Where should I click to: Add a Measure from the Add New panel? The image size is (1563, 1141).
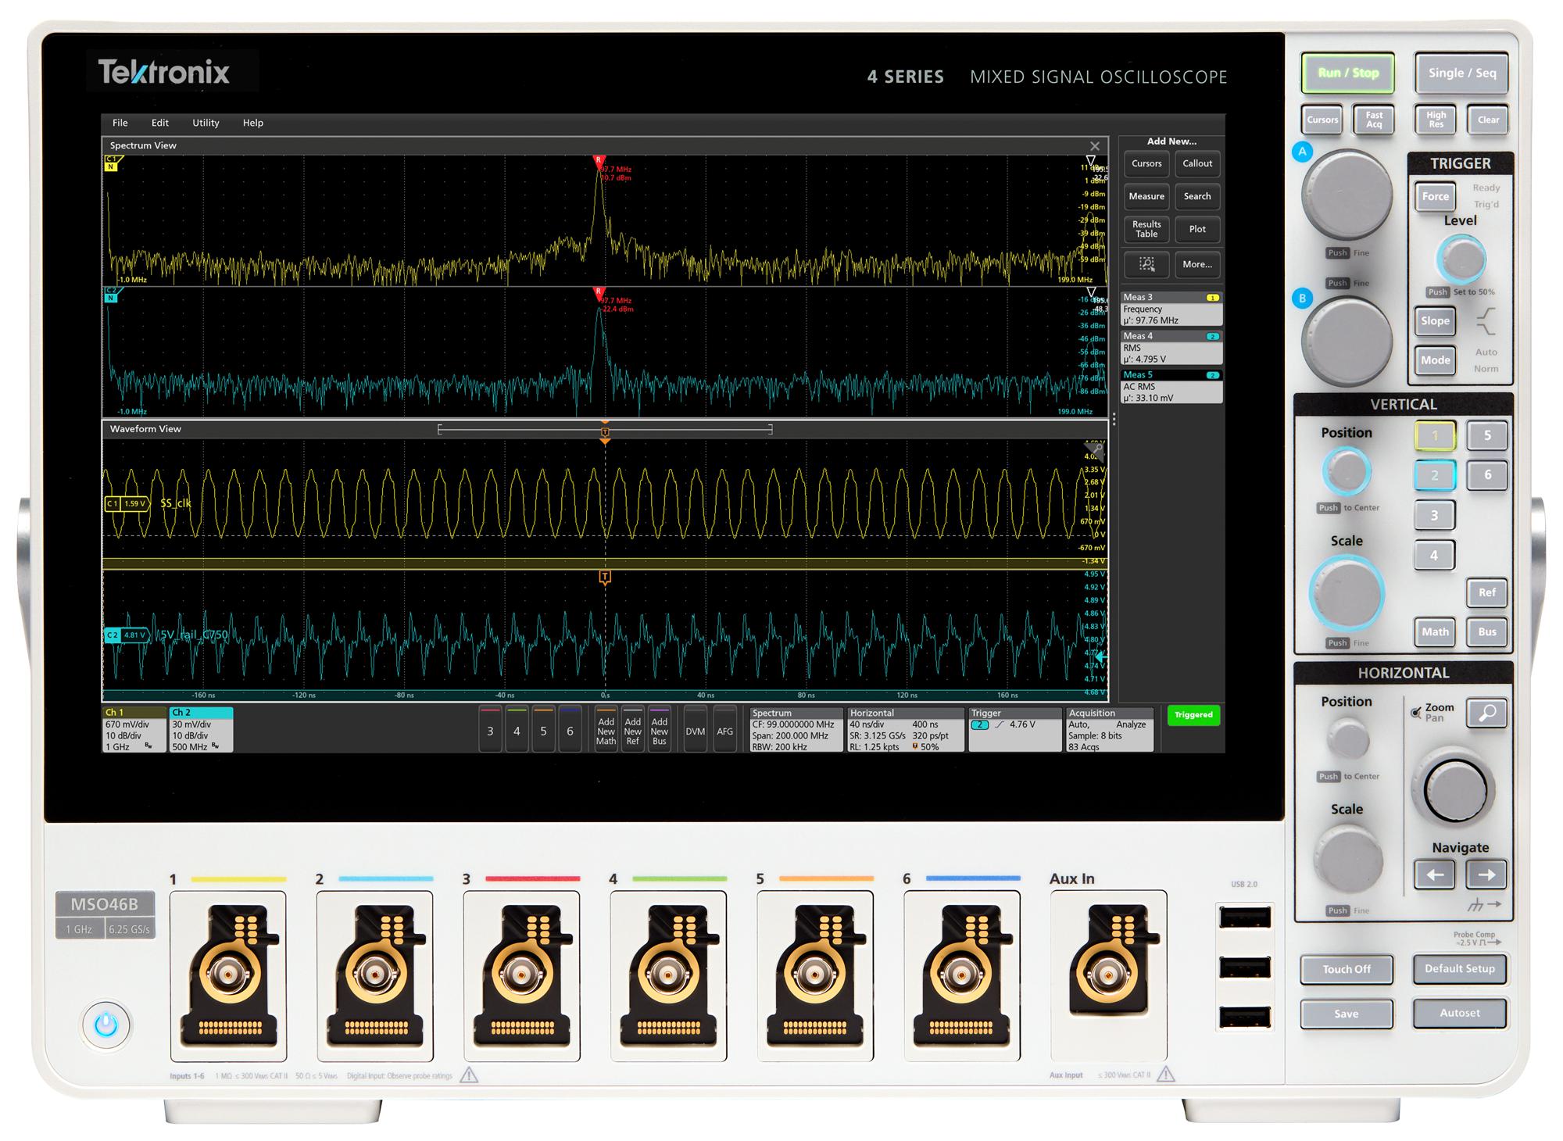click(1146, 197)
